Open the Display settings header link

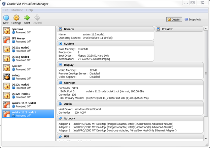tap(69, 65)
